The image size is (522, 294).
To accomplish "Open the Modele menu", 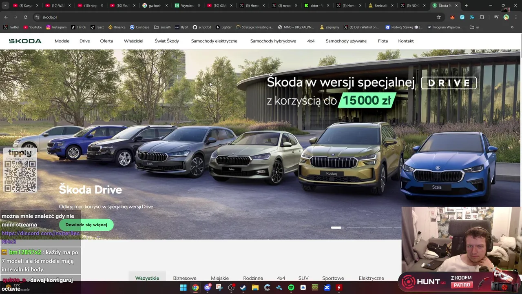I will coord(62,41).
